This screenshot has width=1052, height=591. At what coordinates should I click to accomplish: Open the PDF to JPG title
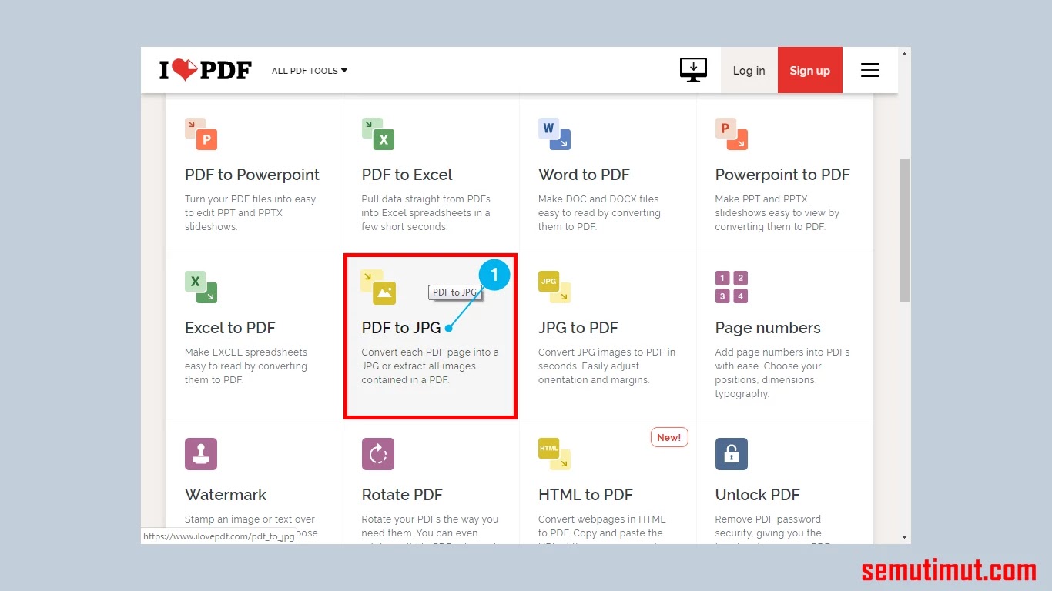[x=401, y=328]
